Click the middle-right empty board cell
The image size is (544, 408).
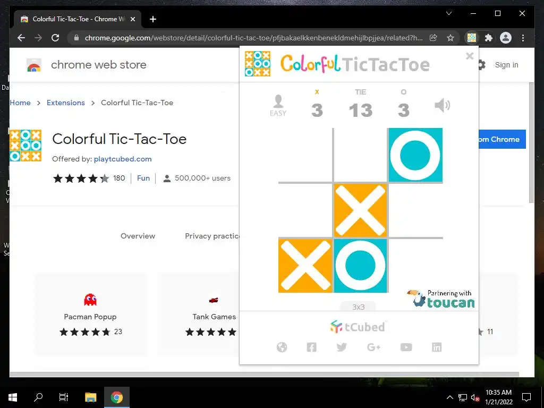click(415, 210)
